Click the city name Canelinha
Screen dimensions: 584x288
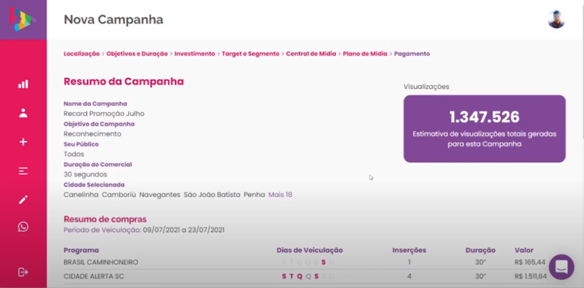point(81,195)
